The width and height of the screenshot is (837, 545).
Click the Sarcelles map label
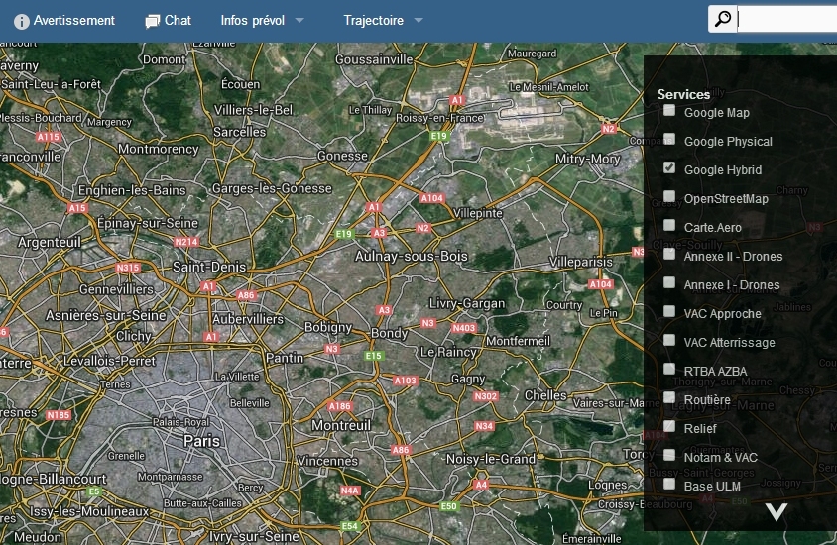(240, 132)
